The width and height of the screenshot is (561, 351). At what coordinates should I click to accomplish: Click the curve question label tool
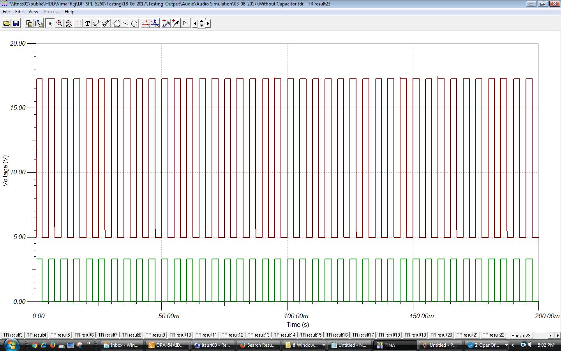106,23
